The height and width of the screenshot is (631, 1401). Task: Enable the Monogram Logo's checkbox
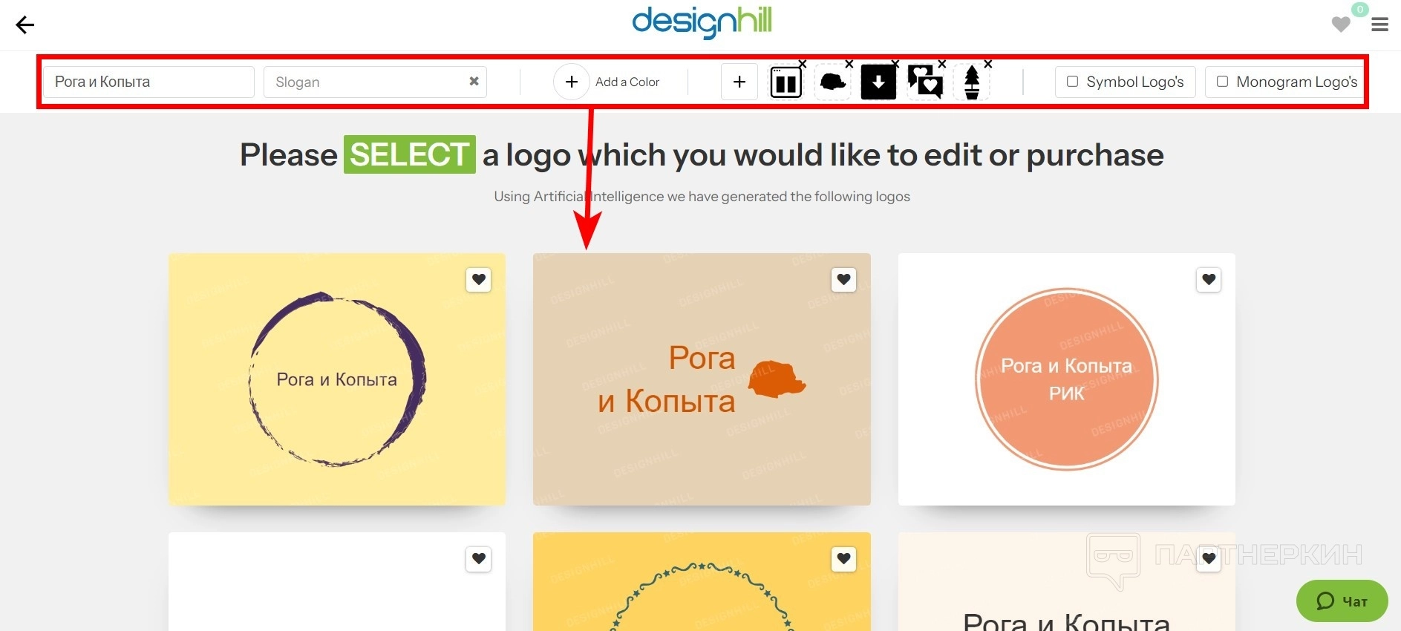point(1222,82)
